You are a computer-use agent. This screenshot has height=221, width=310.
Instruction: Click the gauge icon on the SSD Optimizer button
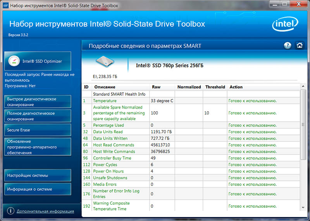coord(14,61)
